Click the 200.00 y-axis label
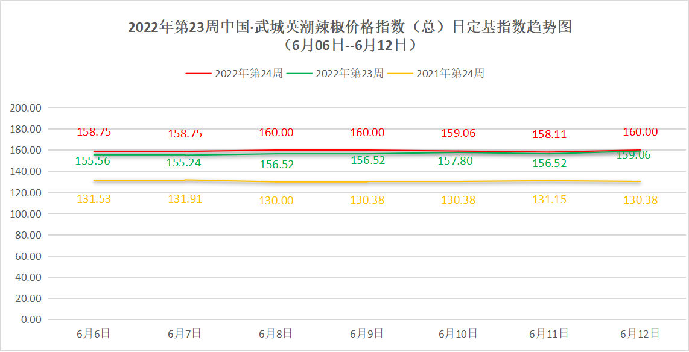Image resolution: width=689 pixels, height=352 pixels. (25, 107)
